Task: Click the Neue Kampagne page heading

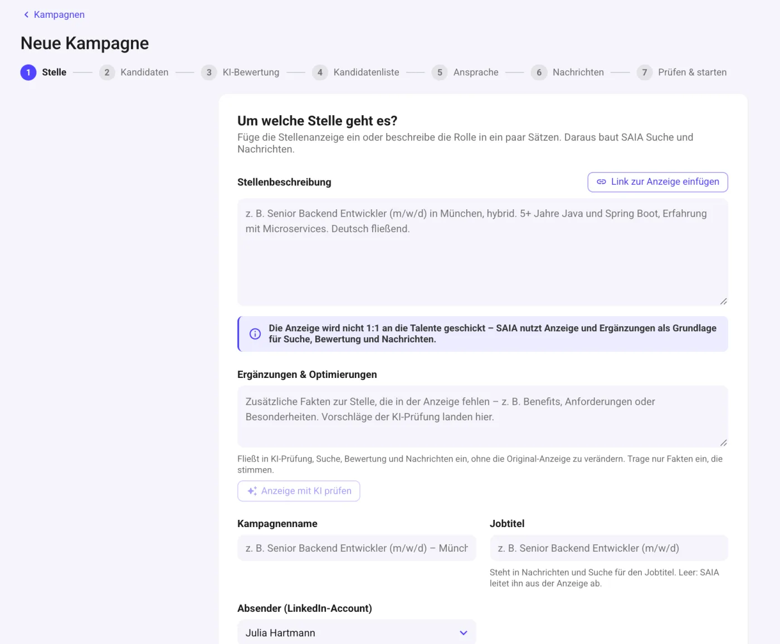Action: tap(85, 43)
